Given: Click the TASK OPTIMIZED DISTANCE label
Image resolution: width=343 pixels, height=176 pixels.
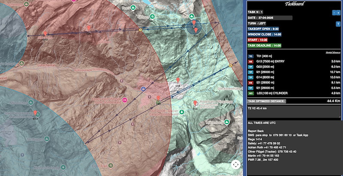Looking at the screenshot, I should 266,101.
